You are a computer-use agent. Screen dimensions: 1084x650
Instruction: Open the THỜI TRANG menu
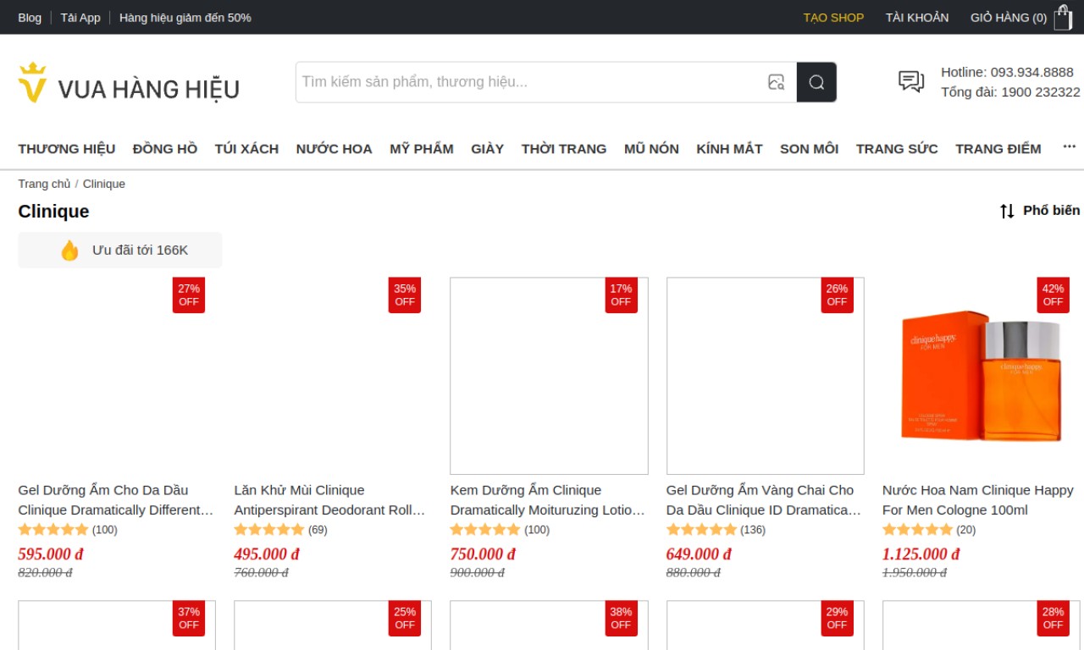[x=564, y=149]
